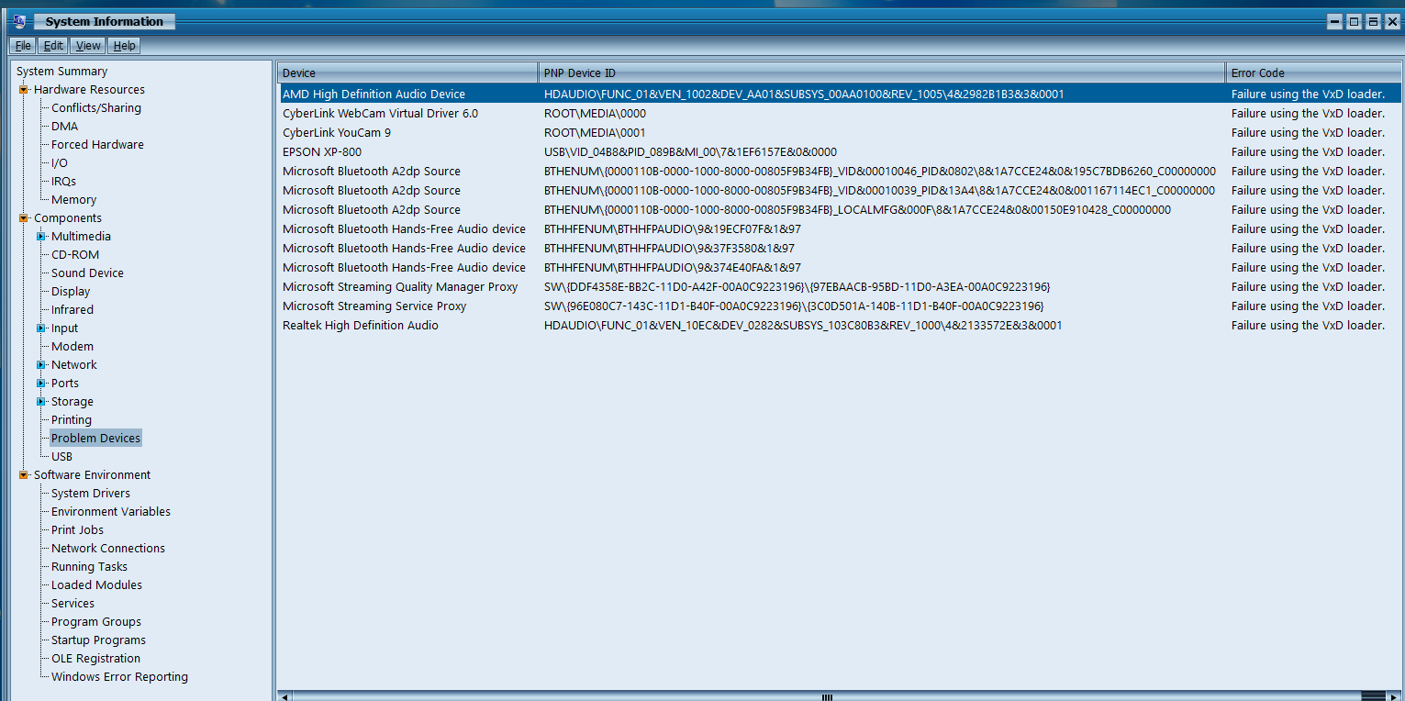
Task: Open the Edit menu
Action: [54, 46]
